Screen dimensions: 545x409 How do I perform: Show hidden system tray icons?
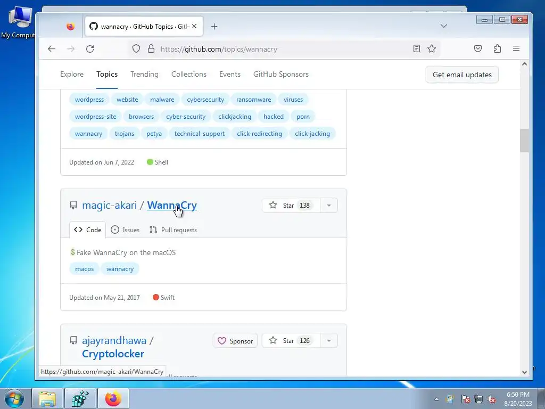tap(436, 399)
